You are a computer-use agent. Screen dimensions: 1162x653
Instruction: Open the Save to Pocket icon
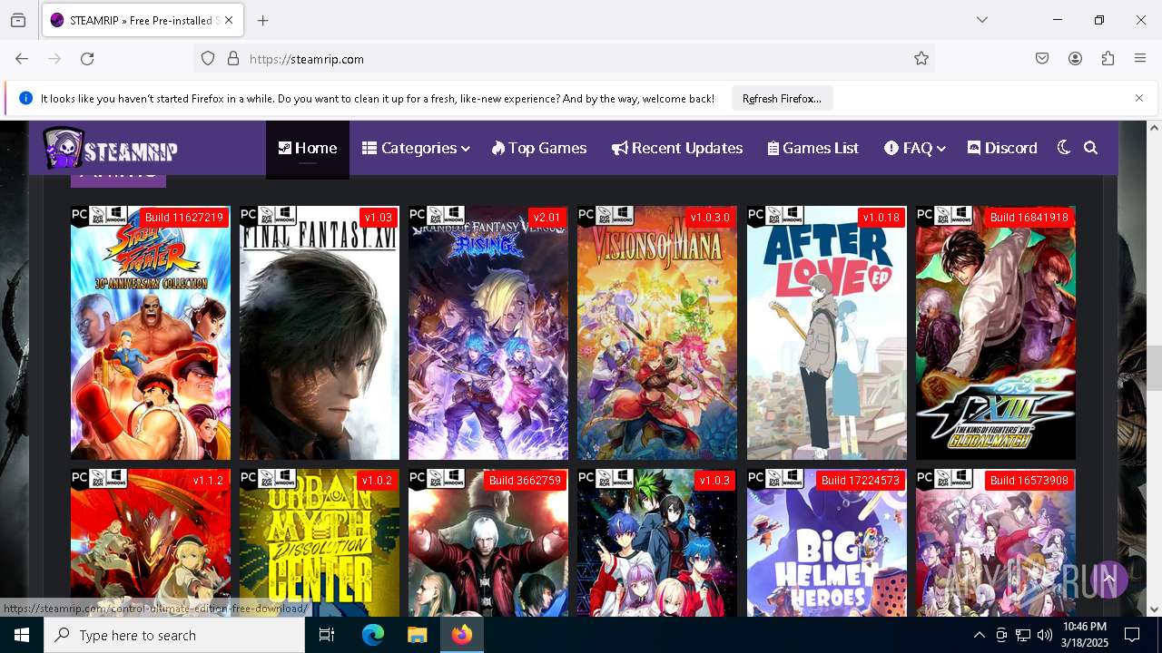(1042, 59)
